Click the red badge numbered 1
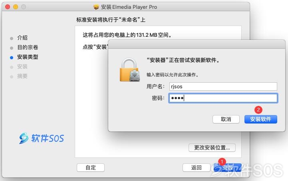Screen dimensions: 288x181 pyautogui.click(x=222, y=162)
